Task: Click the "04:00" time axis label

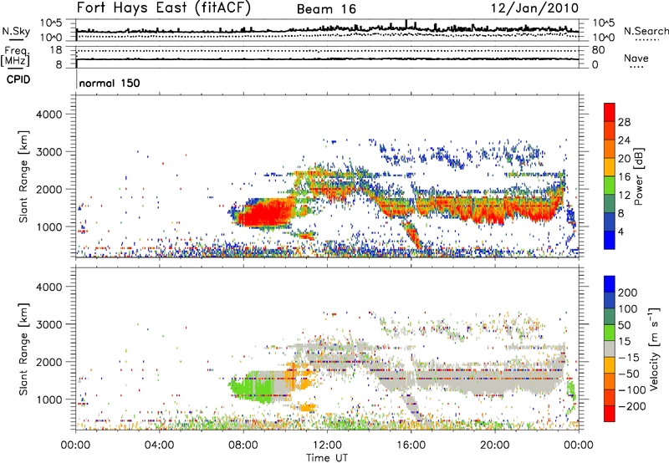Action: [x=159, y=445]
